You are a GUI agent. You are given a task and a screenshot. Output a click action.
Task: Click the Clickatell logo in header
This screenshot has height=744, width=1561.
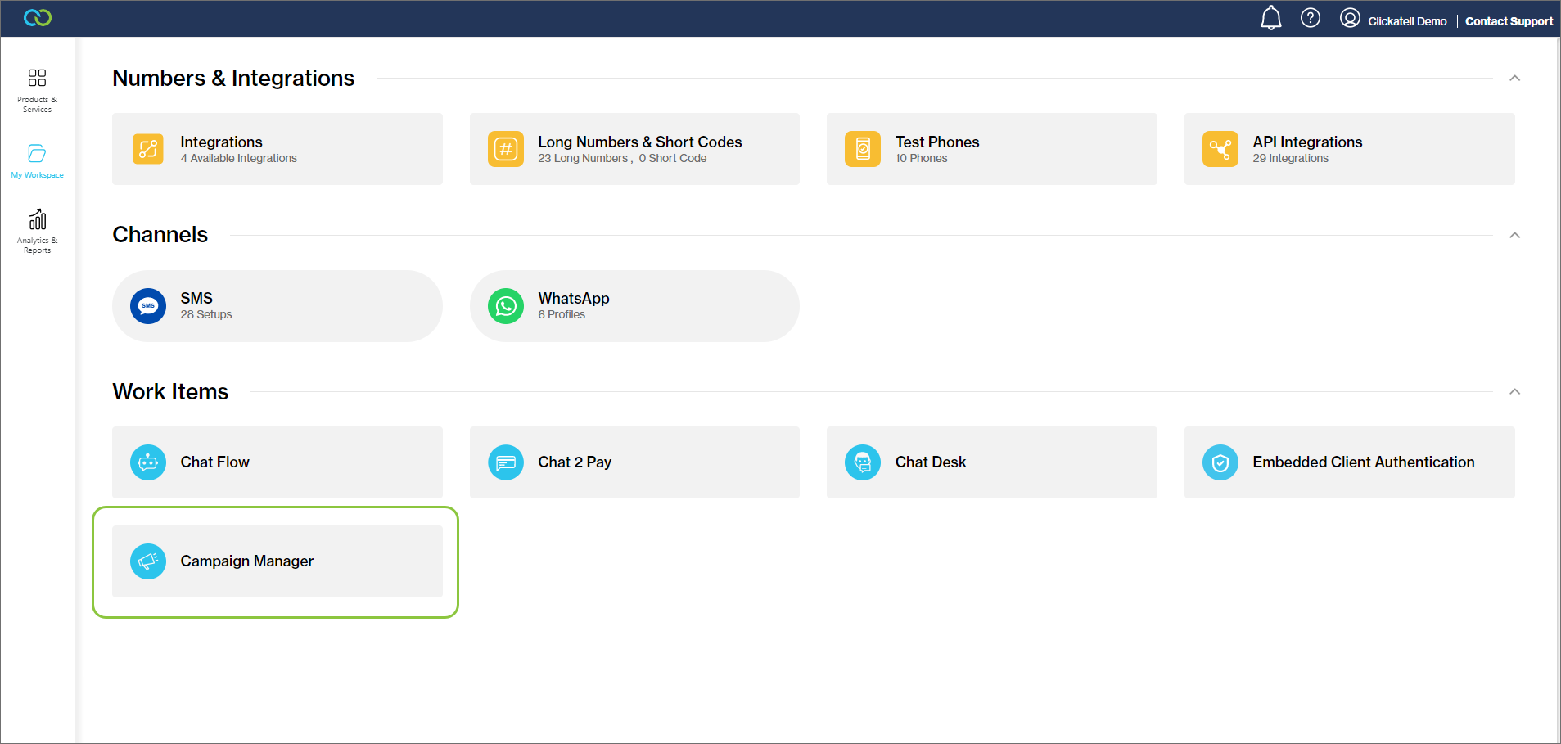[38, 18]
